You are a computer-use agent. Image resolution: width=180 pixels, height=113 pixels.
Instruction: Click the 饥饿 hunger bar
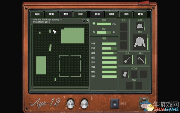click(109, 44)
